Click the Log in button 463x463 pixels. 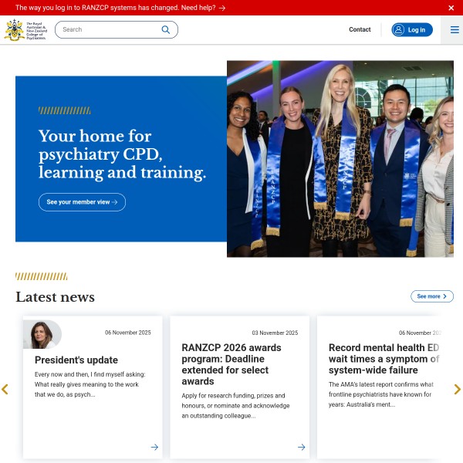[412, 30]
